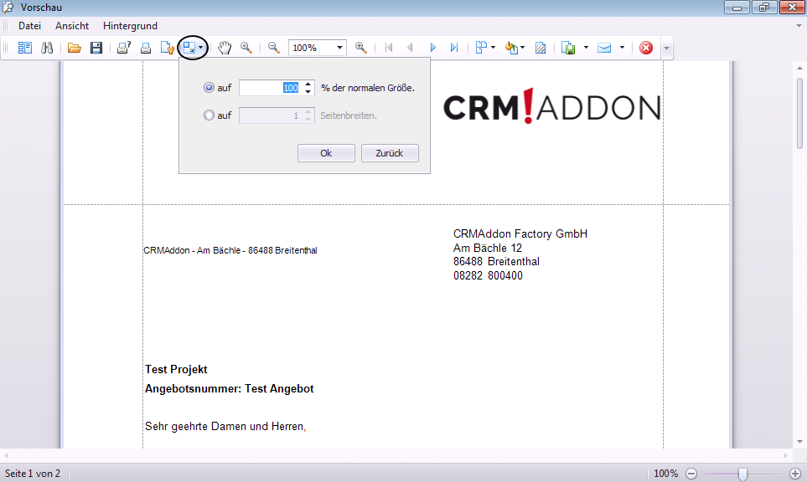Click the '08282 800400' phone number
This screenshot has width=807, height=482.
tap(488, 275)
